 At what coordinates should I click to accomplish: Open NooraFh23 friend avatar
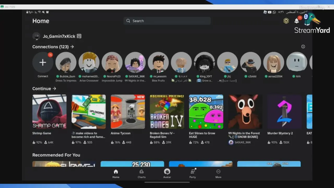[112, 62]
